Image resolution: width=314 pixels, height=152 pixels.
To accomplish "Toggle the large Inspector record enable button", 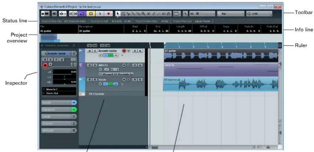I will coord(45,65).
